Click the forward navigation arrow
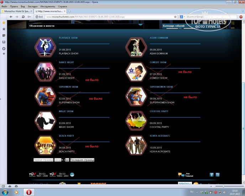The image size is (245, 196). pos(17,17)
